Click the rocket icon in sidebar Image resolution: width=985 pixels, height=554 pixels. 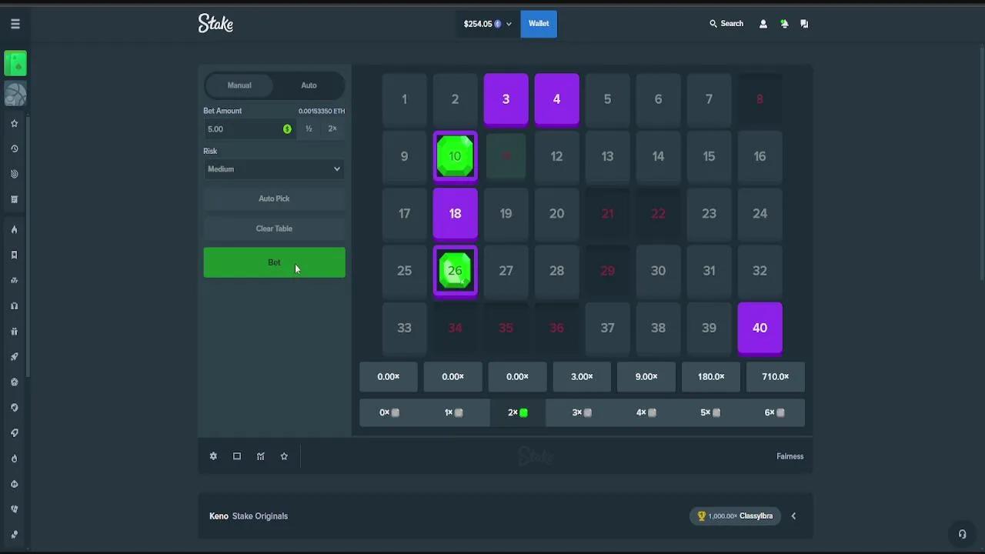[x=14, y=357]
